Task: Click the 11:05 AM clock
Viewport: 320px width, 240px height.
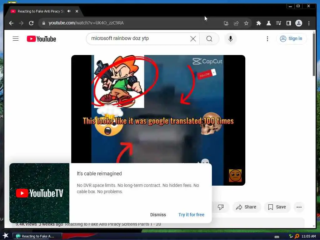Action: pos(308,236)
